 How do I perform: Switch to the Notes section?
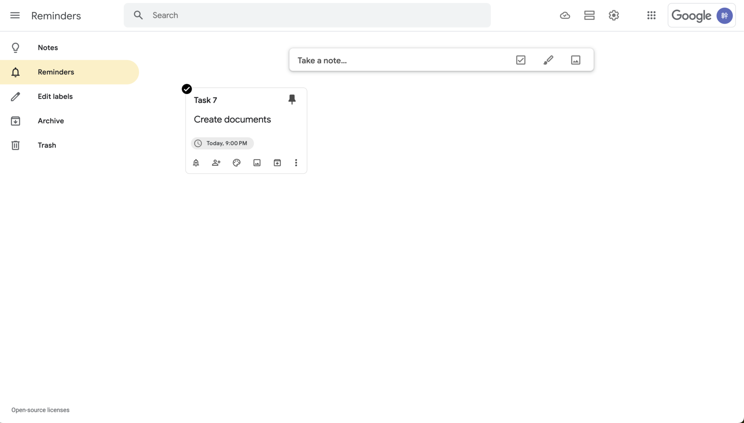point(48,47)
